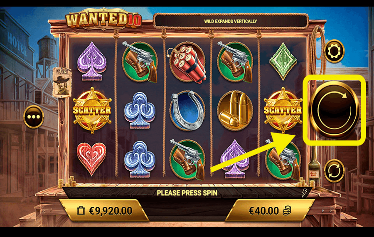Click the left Scatter sheriff badge
The height and width of the screenshot is (237, 374).
pos(92,110)
